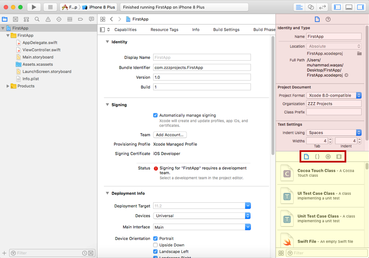Go forward in editor history
Image resolution: width=369 pixels, height=258 pixels.
pos(119,19)
